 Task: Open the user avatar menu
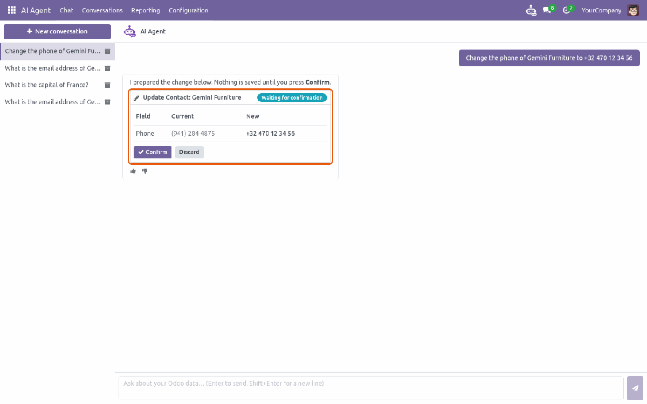(633, 10)
